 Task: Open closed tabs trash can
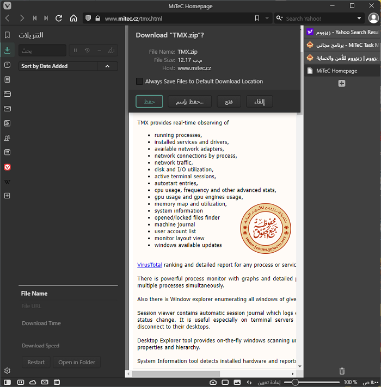pyautogui.click(x=342, y=371)
